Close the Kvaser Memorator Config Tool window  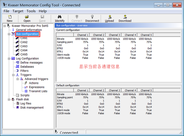tap(177, 5)
